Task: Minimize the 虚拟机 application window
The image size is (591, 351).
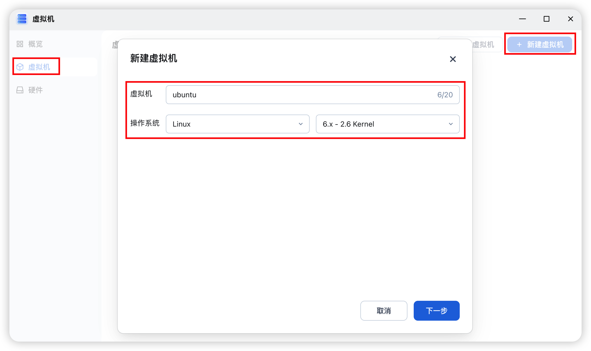Action: [522, 19]
